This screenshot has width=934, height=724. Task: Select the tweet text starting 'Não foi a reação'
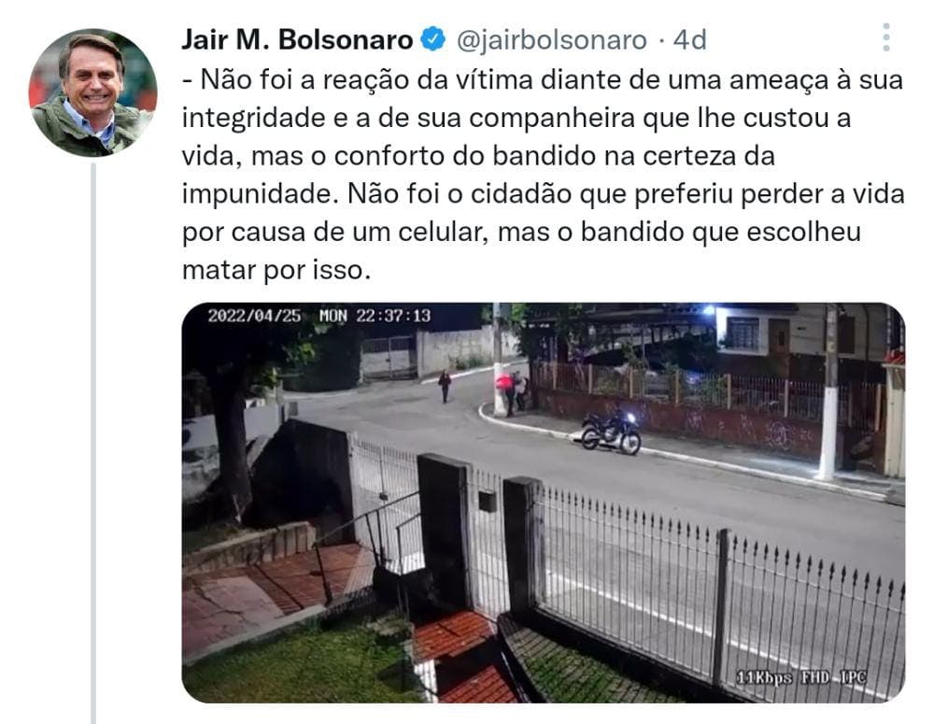tap(544, 175)
